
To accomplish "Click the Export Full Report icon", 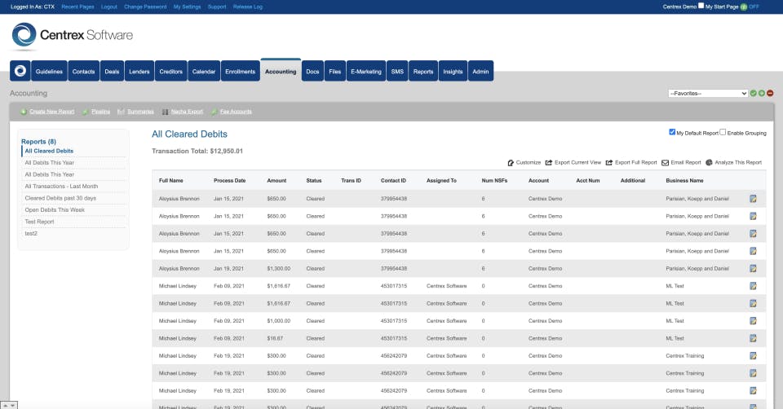I will [x=609, y=163].
